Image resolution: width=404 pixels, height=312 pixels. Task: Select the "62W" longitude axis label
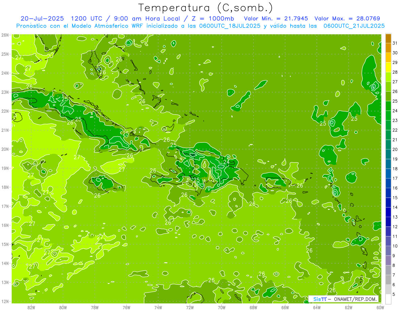tap(348, 307)
